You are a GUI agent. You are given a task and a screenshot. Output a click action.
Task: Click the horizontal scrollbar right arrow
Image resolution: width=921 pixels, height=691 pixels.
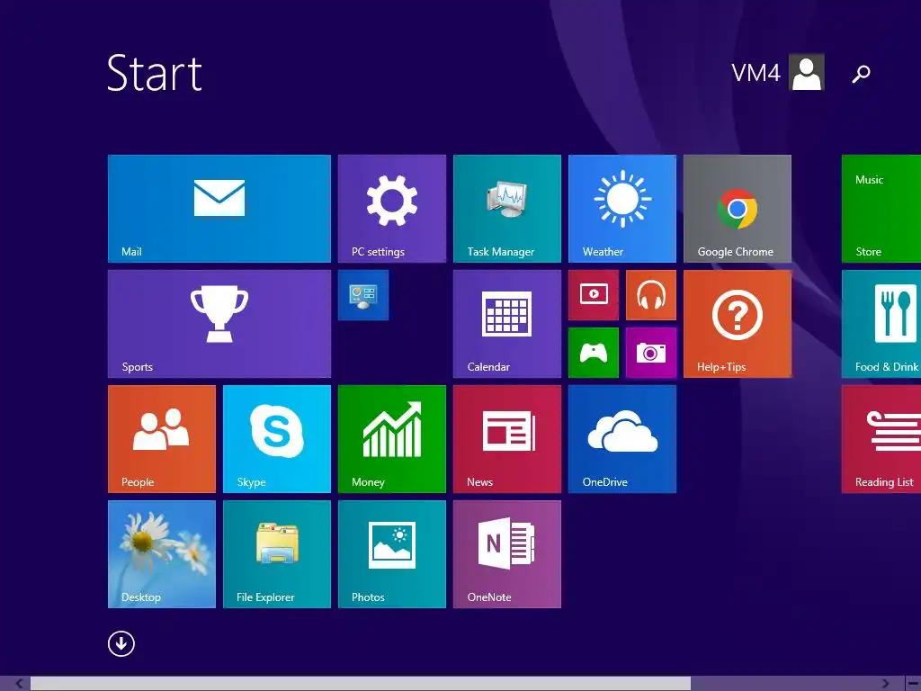(x=885, y=684)
